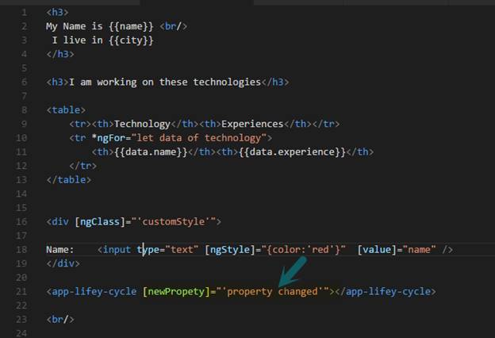
Task: Click the {{data.experience}} binding on line 11
Action: 293,152
